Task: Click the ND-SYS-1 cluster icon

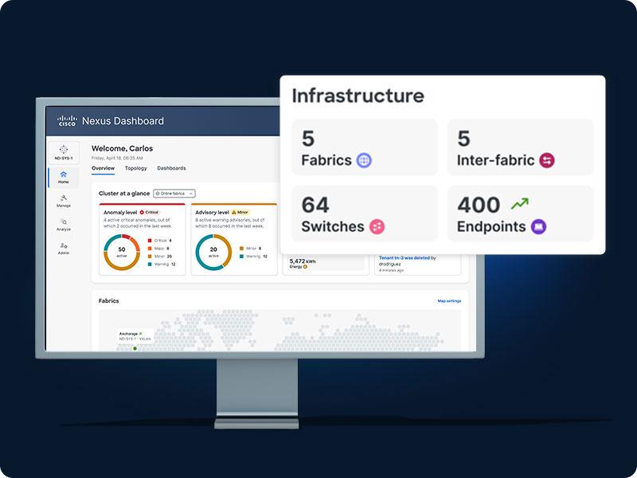Action: [x=64, y=150]
